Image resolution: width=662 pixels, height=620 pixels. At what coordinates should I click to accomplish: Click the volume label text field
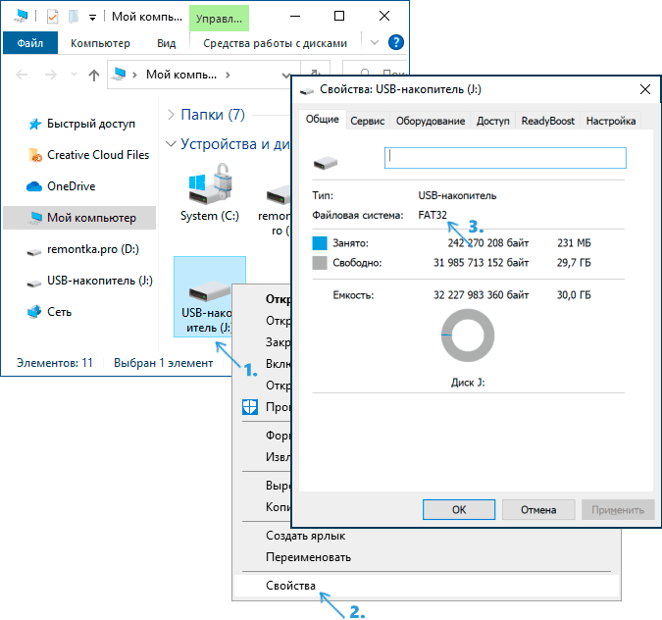point(504,156)
